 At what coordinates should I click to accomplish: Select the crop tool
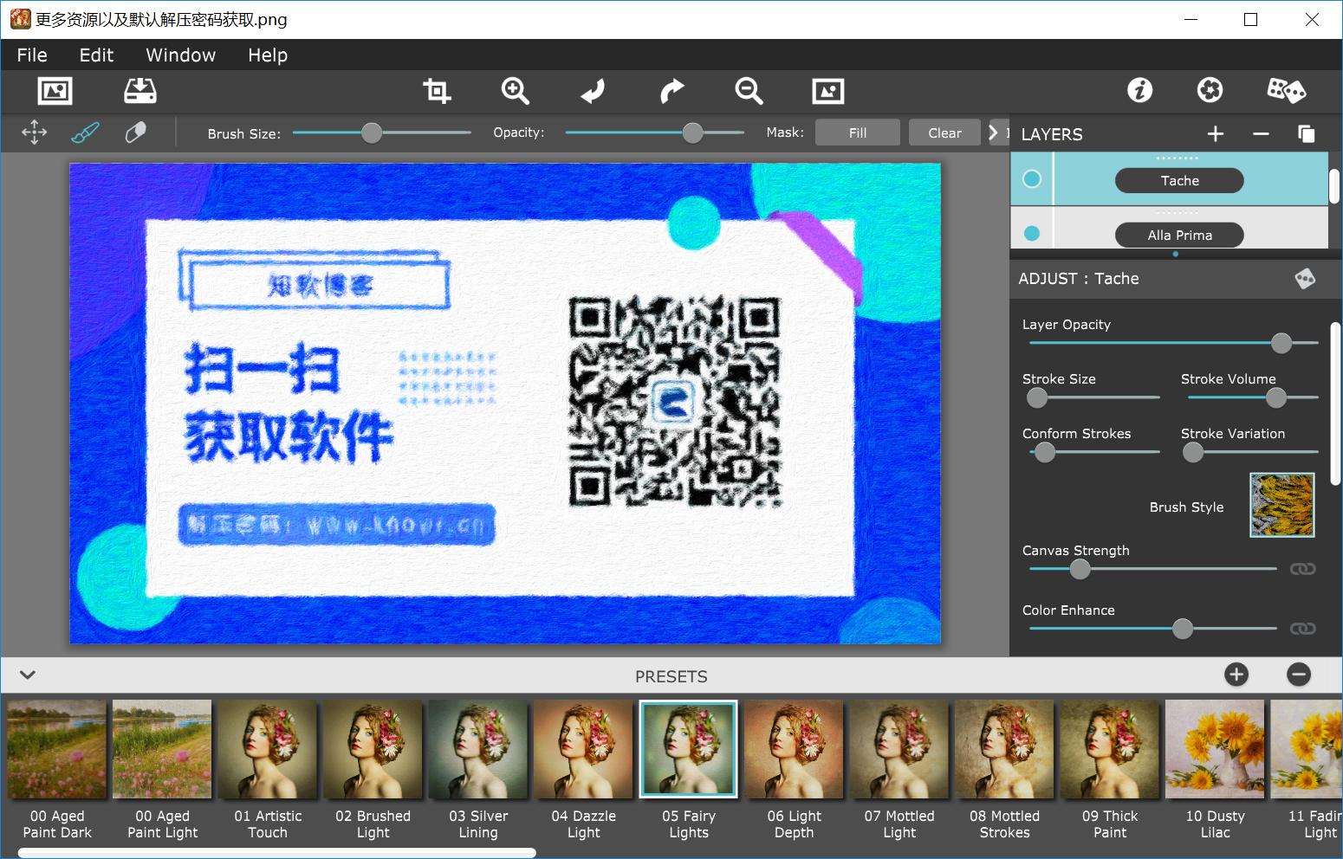[x=437, y=91]
